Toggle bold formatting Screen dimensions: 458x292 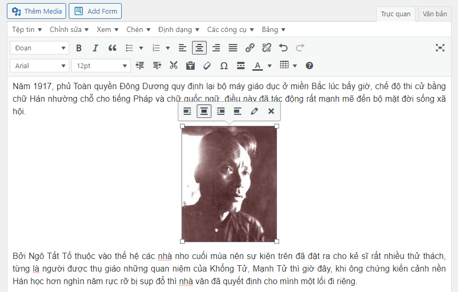(79, 48)
